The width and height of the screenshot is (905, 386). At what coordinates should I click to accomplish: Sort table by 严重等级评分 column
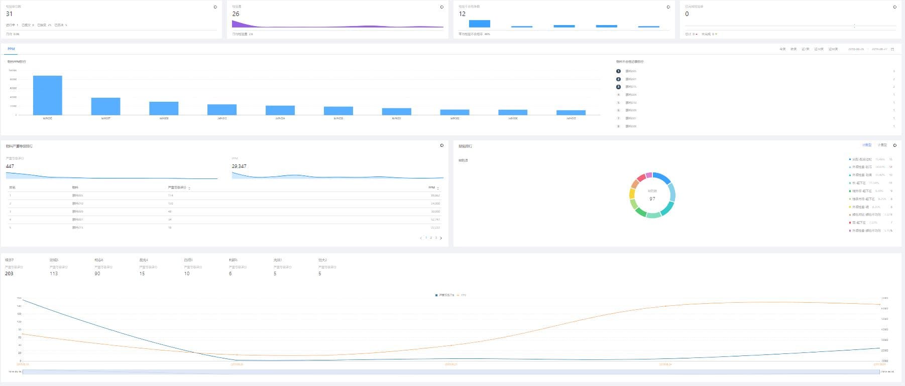click(189, 188)
